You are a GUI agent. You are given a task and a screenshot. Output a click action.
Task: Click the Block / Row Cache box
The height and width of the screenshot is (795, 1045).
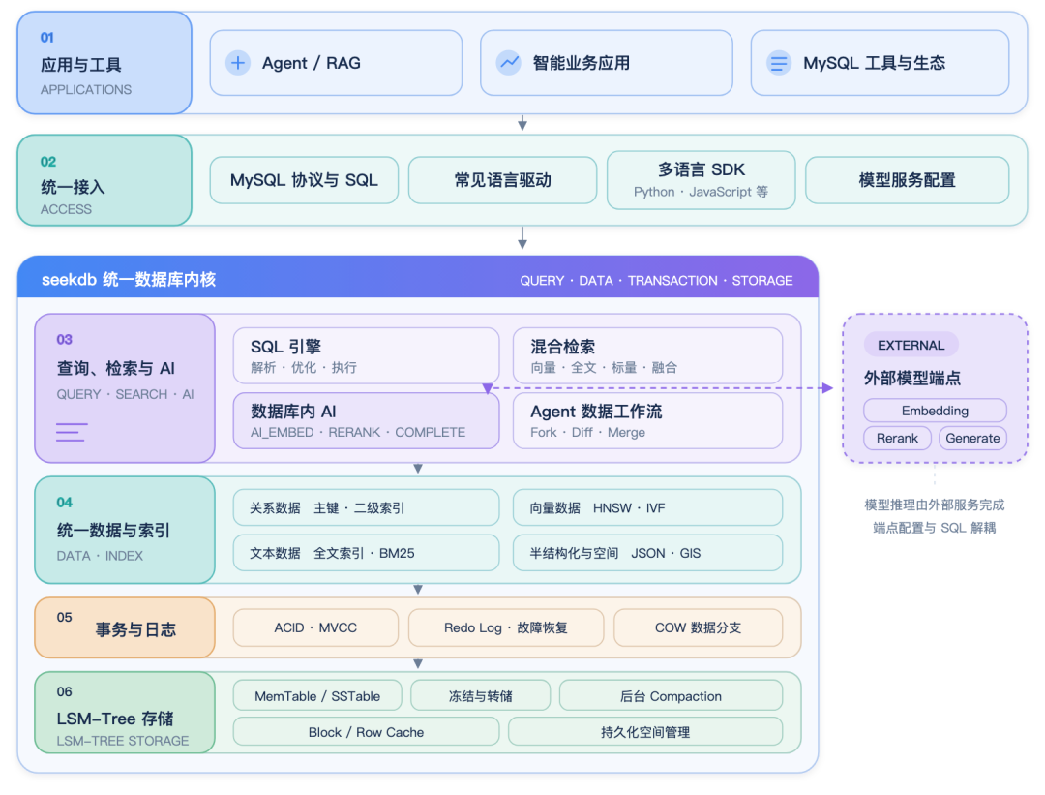tap(366, 732)
